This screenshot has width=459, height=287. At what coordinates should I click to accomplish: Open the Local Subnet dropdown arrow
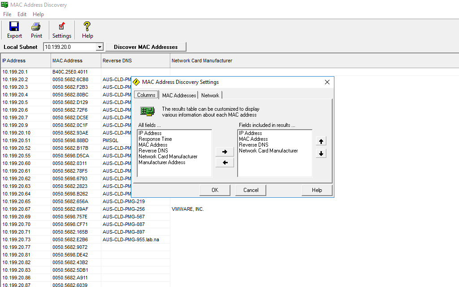[100, 47]
